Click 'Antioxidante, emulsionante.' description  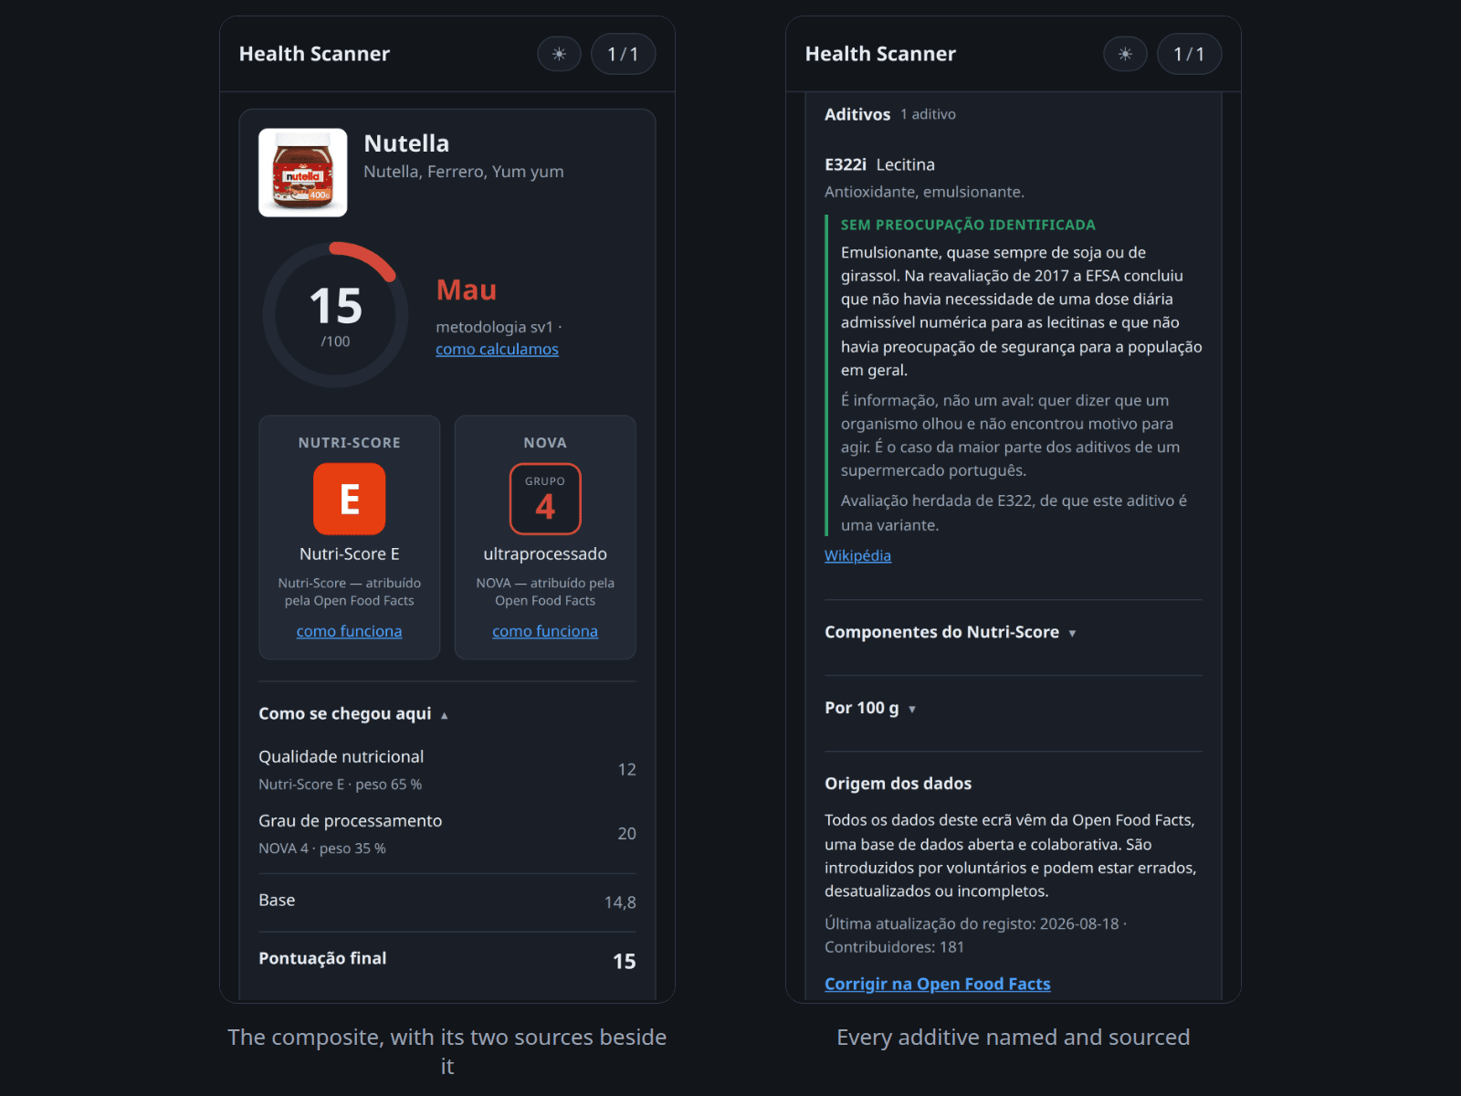[x=924, y=192]
